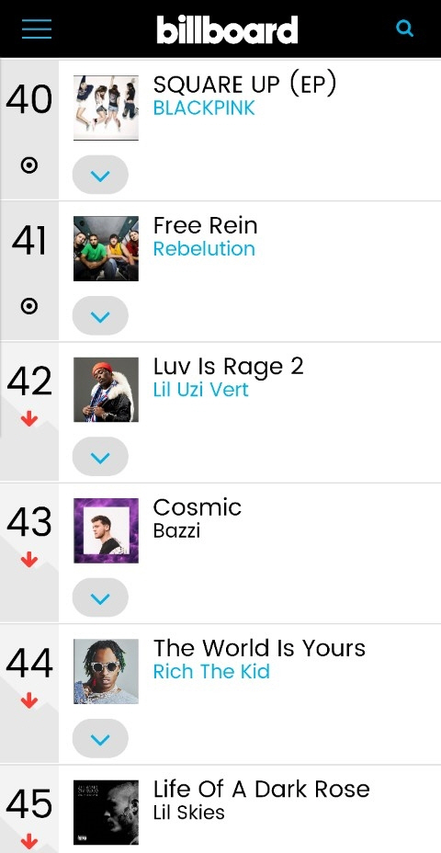Screen dimensions: 441x853
Task: Expand details for SQUARE UP (EP)
Action: point(100,176)
